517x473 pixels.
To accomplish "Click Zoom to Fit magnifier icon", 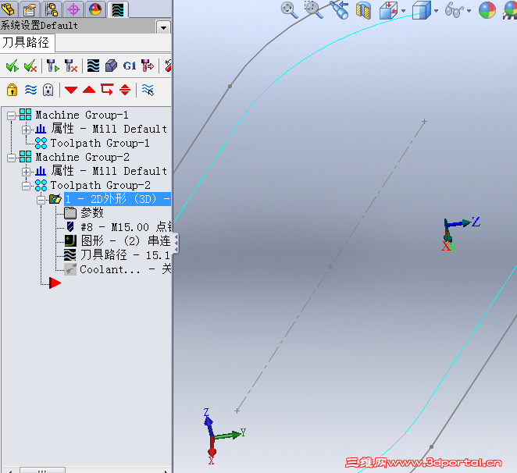I will (290, 10).
